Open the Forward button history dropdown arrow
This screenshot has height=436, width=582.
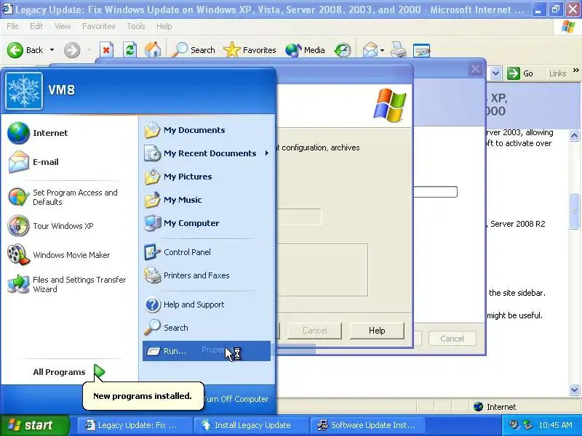point(89,50)
